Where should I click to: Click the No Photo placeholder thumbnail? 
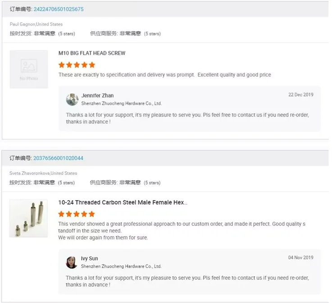click(x=29, y=69)
